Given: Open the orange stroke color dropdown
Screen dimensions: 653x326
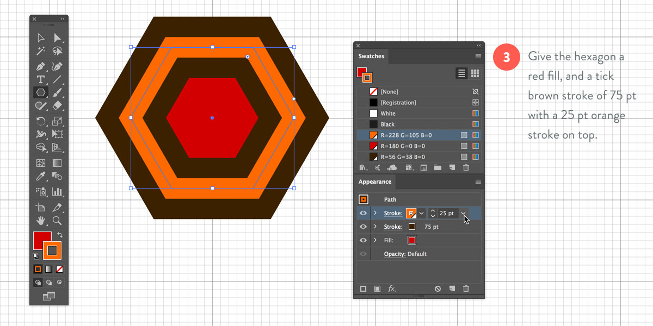Looking at the screenshot, I should (422, 214).
